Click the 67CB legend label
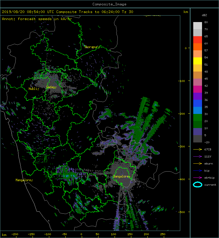The image size is (219, 238). [x=208, y=149]
